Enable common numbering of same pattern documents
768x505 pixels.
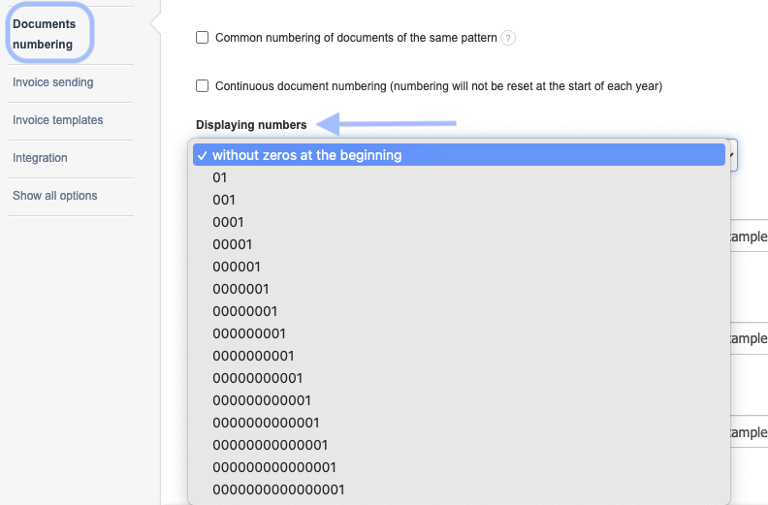203,38
